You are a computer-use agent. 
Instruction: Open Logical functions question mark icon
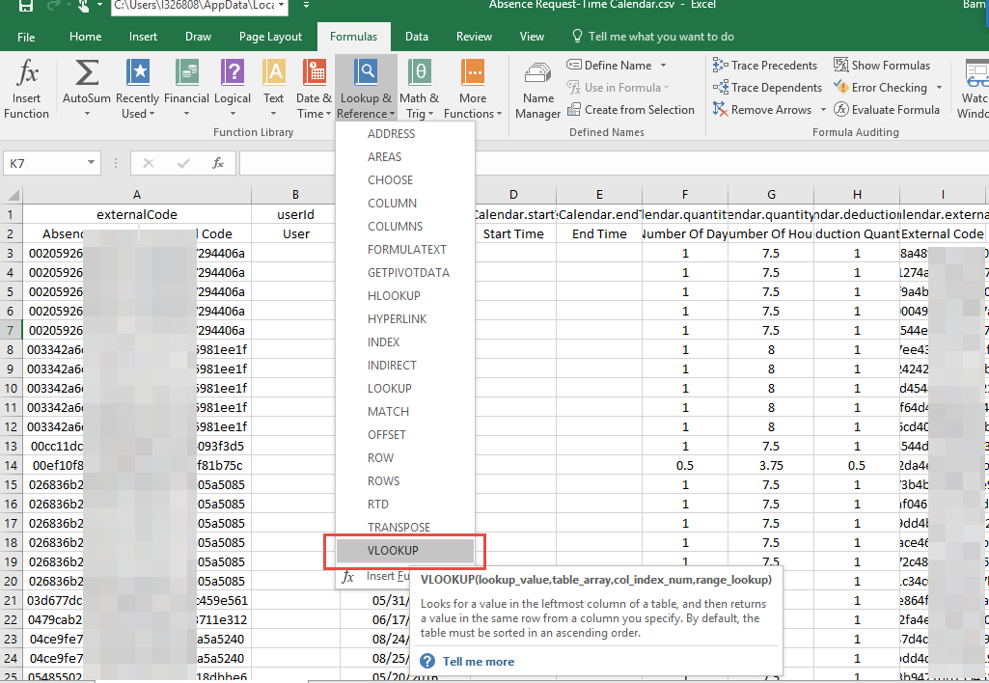coord(233,72)
